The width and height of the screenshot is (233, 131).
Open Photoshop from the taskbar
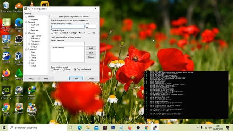[113, 128]
